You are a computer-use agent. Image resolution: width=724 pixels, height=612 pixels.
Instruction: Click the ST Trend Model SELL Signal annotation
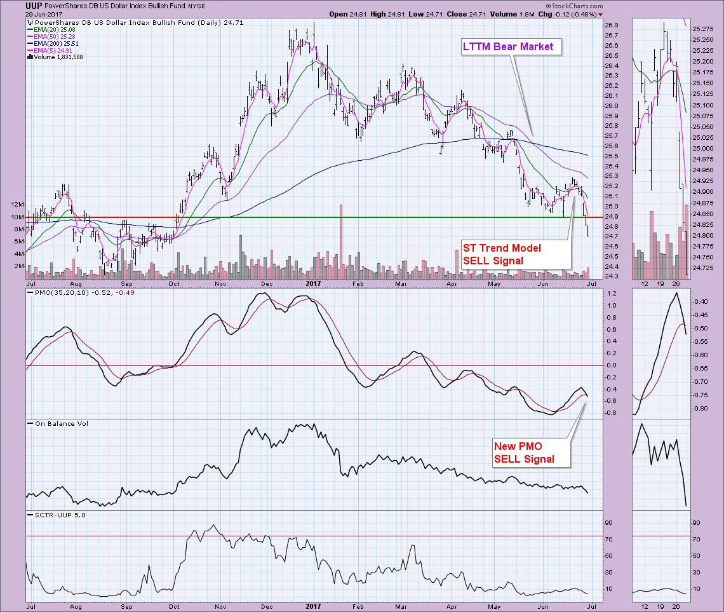[516, 254]
